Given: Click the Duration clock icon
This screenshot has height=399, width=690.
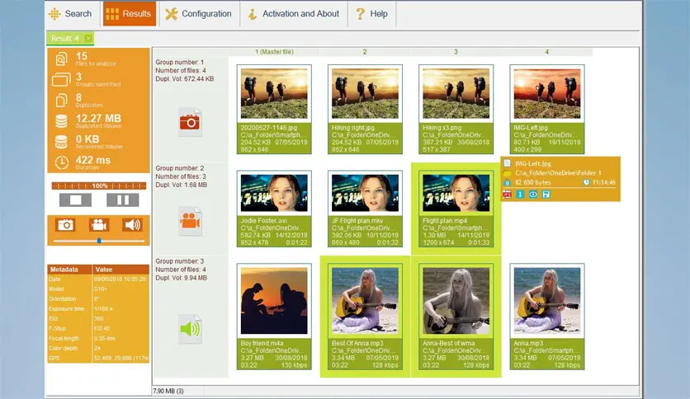Looking at the screenshot, I should click(62, 162).
